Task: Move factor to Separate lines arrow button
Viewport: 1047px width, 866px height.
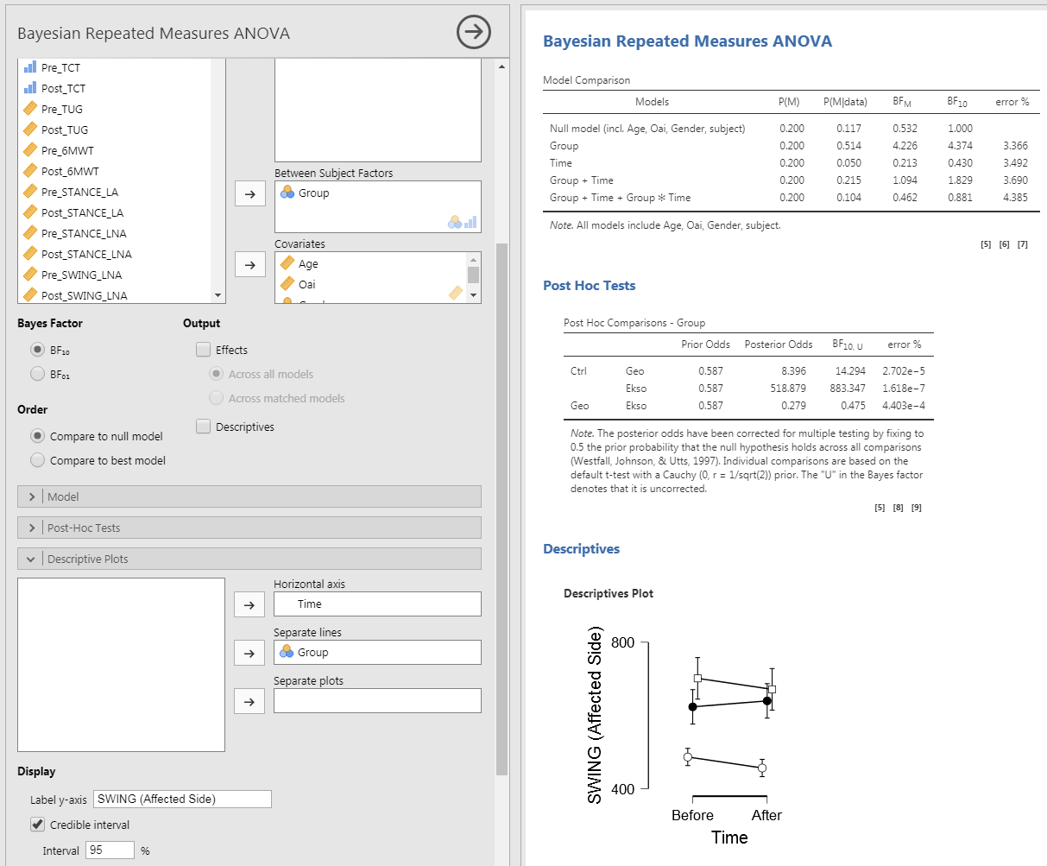Action: [x=249, y=654]
